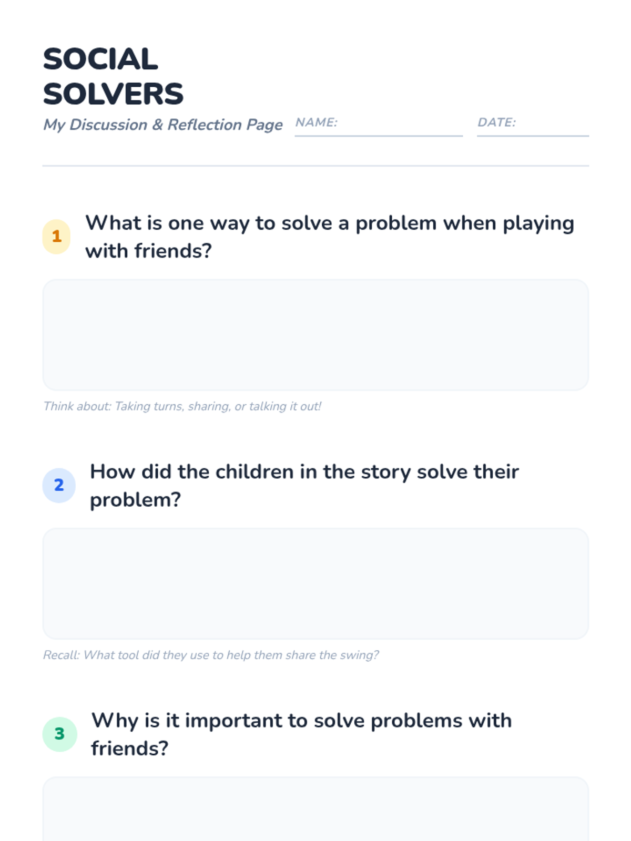This screenshot has height=841, width=631.
Task: Click the question about children in the story
Action: (x=304, y=485)
